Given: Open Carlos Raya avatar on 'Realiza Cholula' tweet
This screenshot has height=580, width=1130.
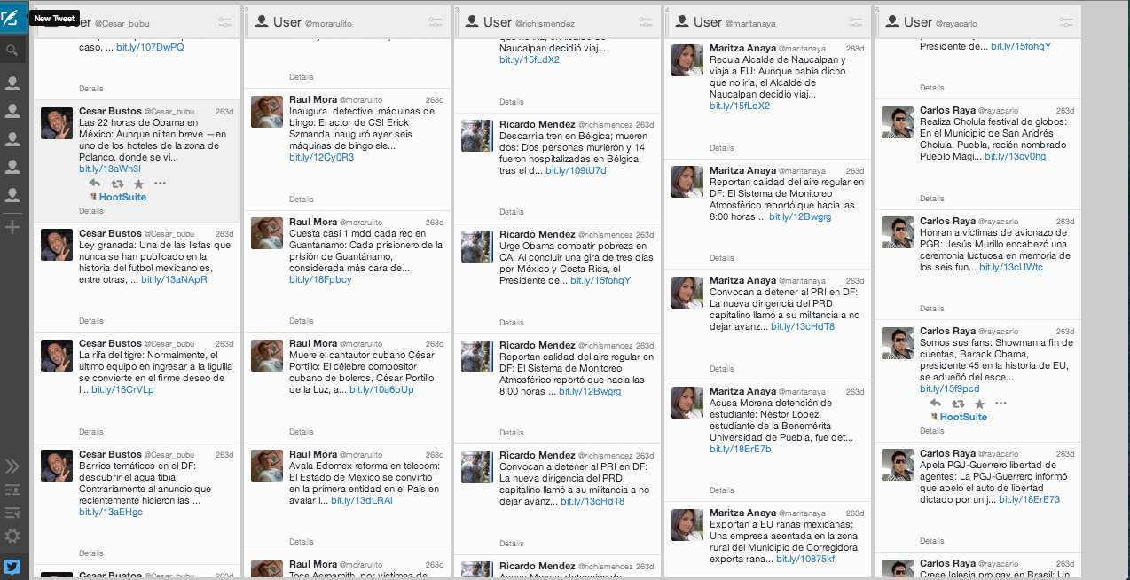Looking at the screenshot, I should click(x=898, y=121).
